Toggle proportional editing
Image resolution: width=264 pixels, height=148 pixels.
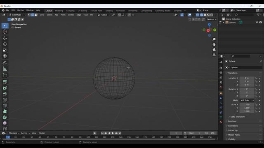click(x=129, y=15)
